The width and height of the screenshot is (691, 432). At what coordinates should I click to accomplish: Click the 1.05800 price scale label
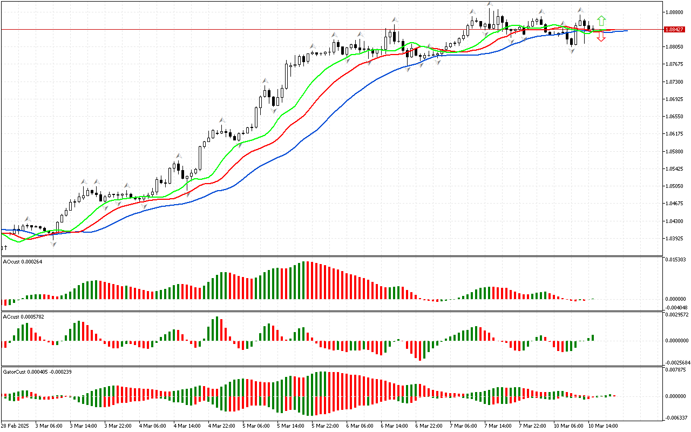pyautogui.click(x=675, y=152)
